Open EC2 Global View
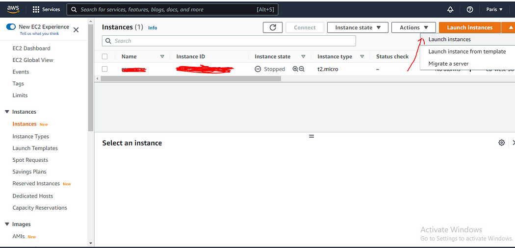 click(x=33, y=60)
